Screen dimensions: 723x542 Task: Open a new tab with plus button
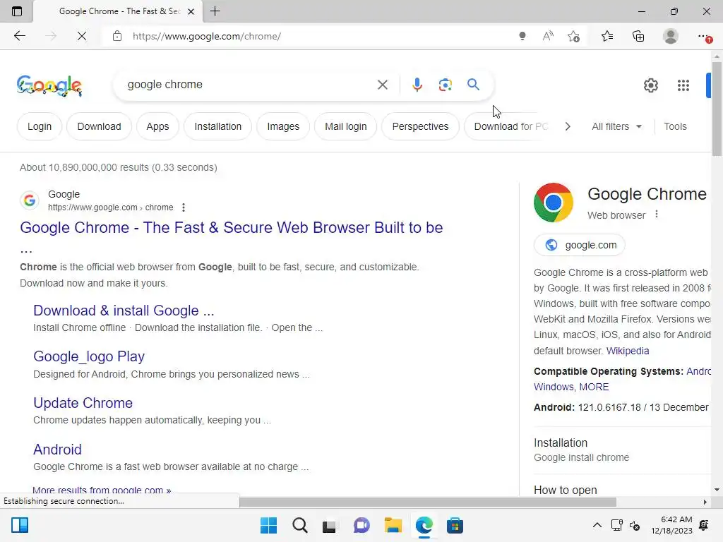(x=215, y=11)
